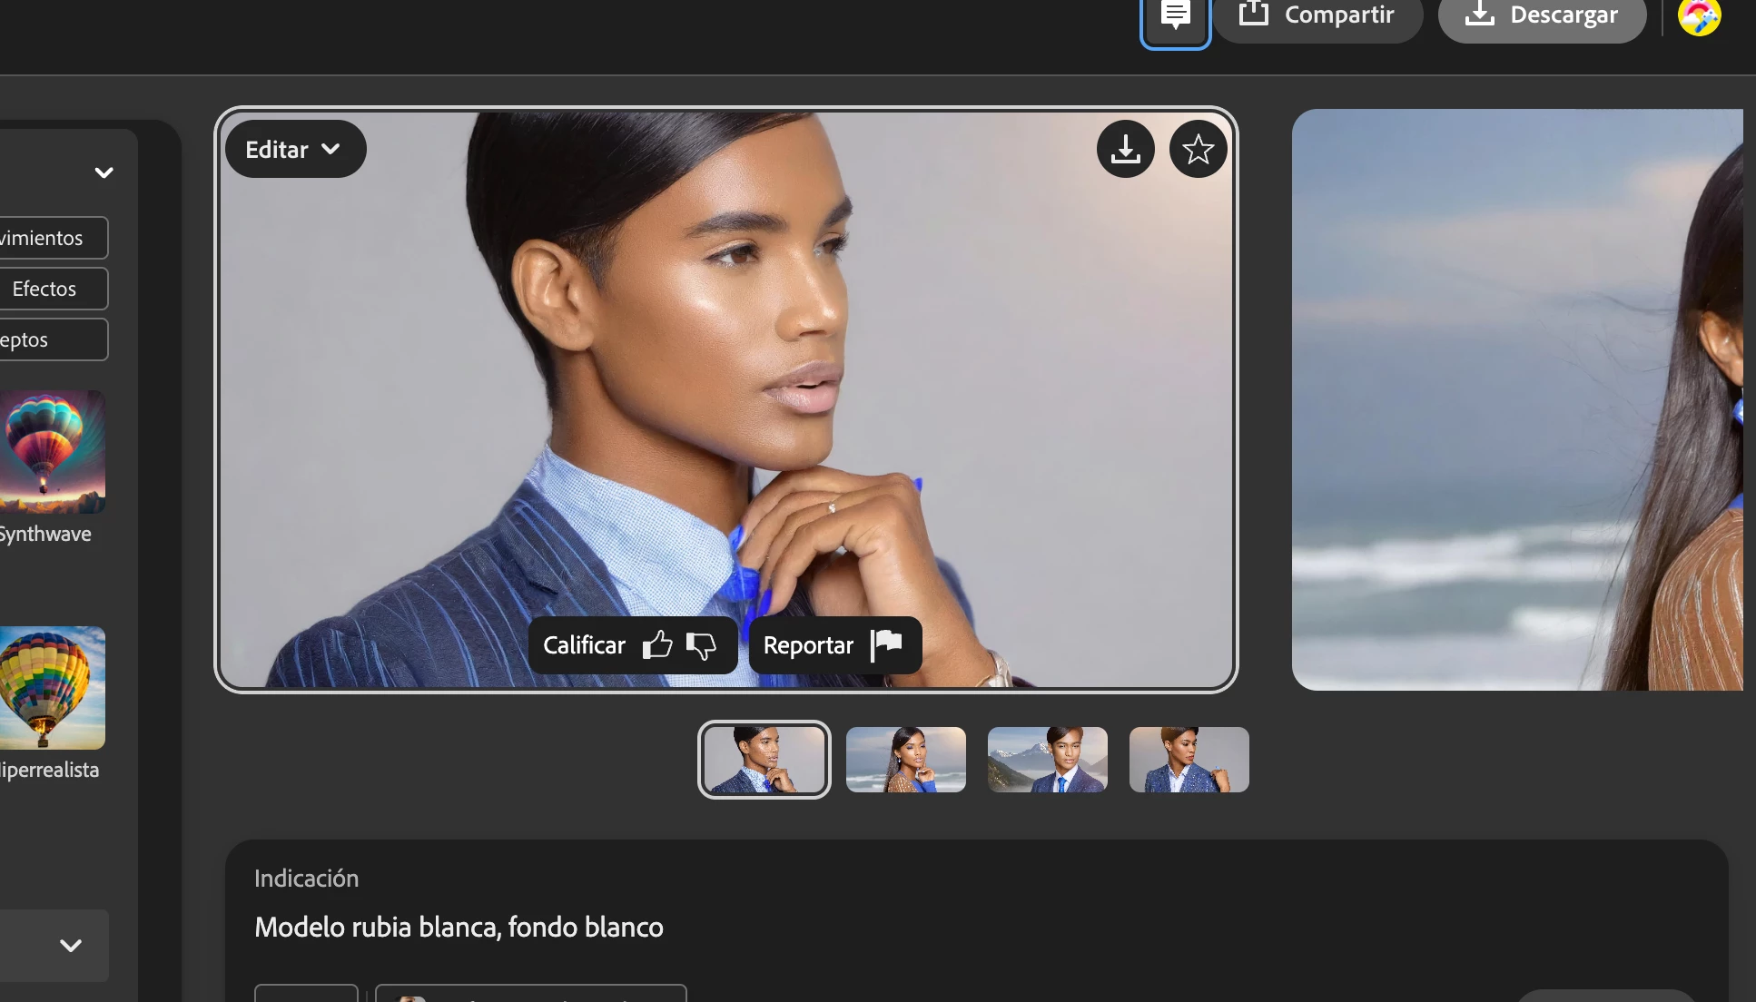The width and height of the screenshot is (1756, 1002).
Task: Select the Efectos tab
Action: pyautogui.click(x=45, y=289)
